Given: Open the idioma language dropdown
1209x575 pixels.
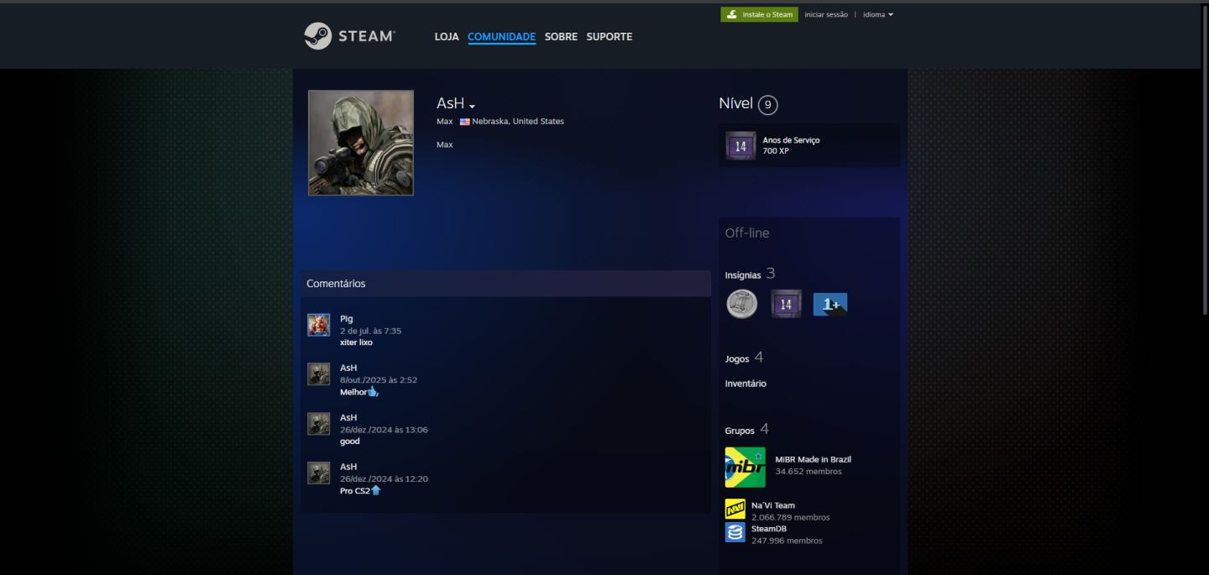Looking at the screenshot, I should click(x=878, y=14).
